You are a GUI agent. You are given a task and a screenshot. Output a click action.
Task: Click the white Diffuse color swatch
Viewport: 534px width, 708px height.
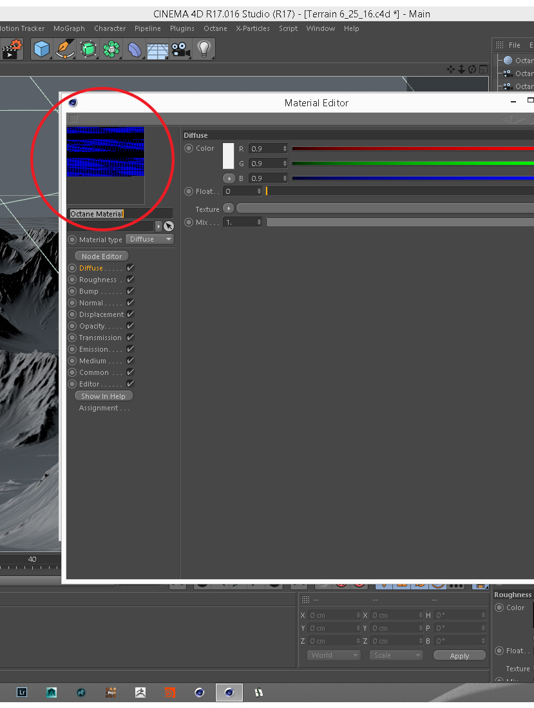tap(229, 157)
